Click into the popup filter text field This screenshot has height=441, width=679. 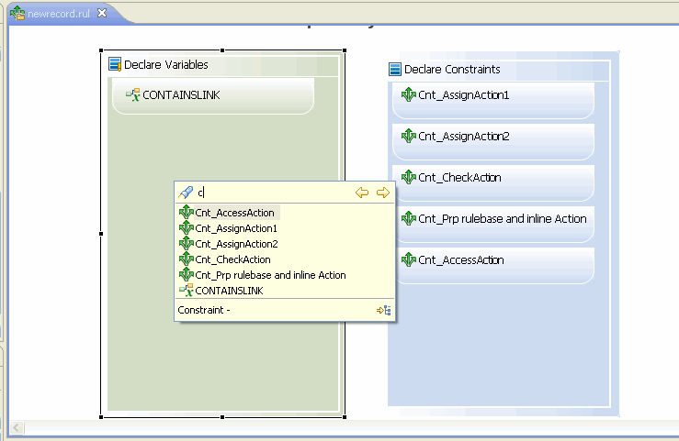(273, 193)
